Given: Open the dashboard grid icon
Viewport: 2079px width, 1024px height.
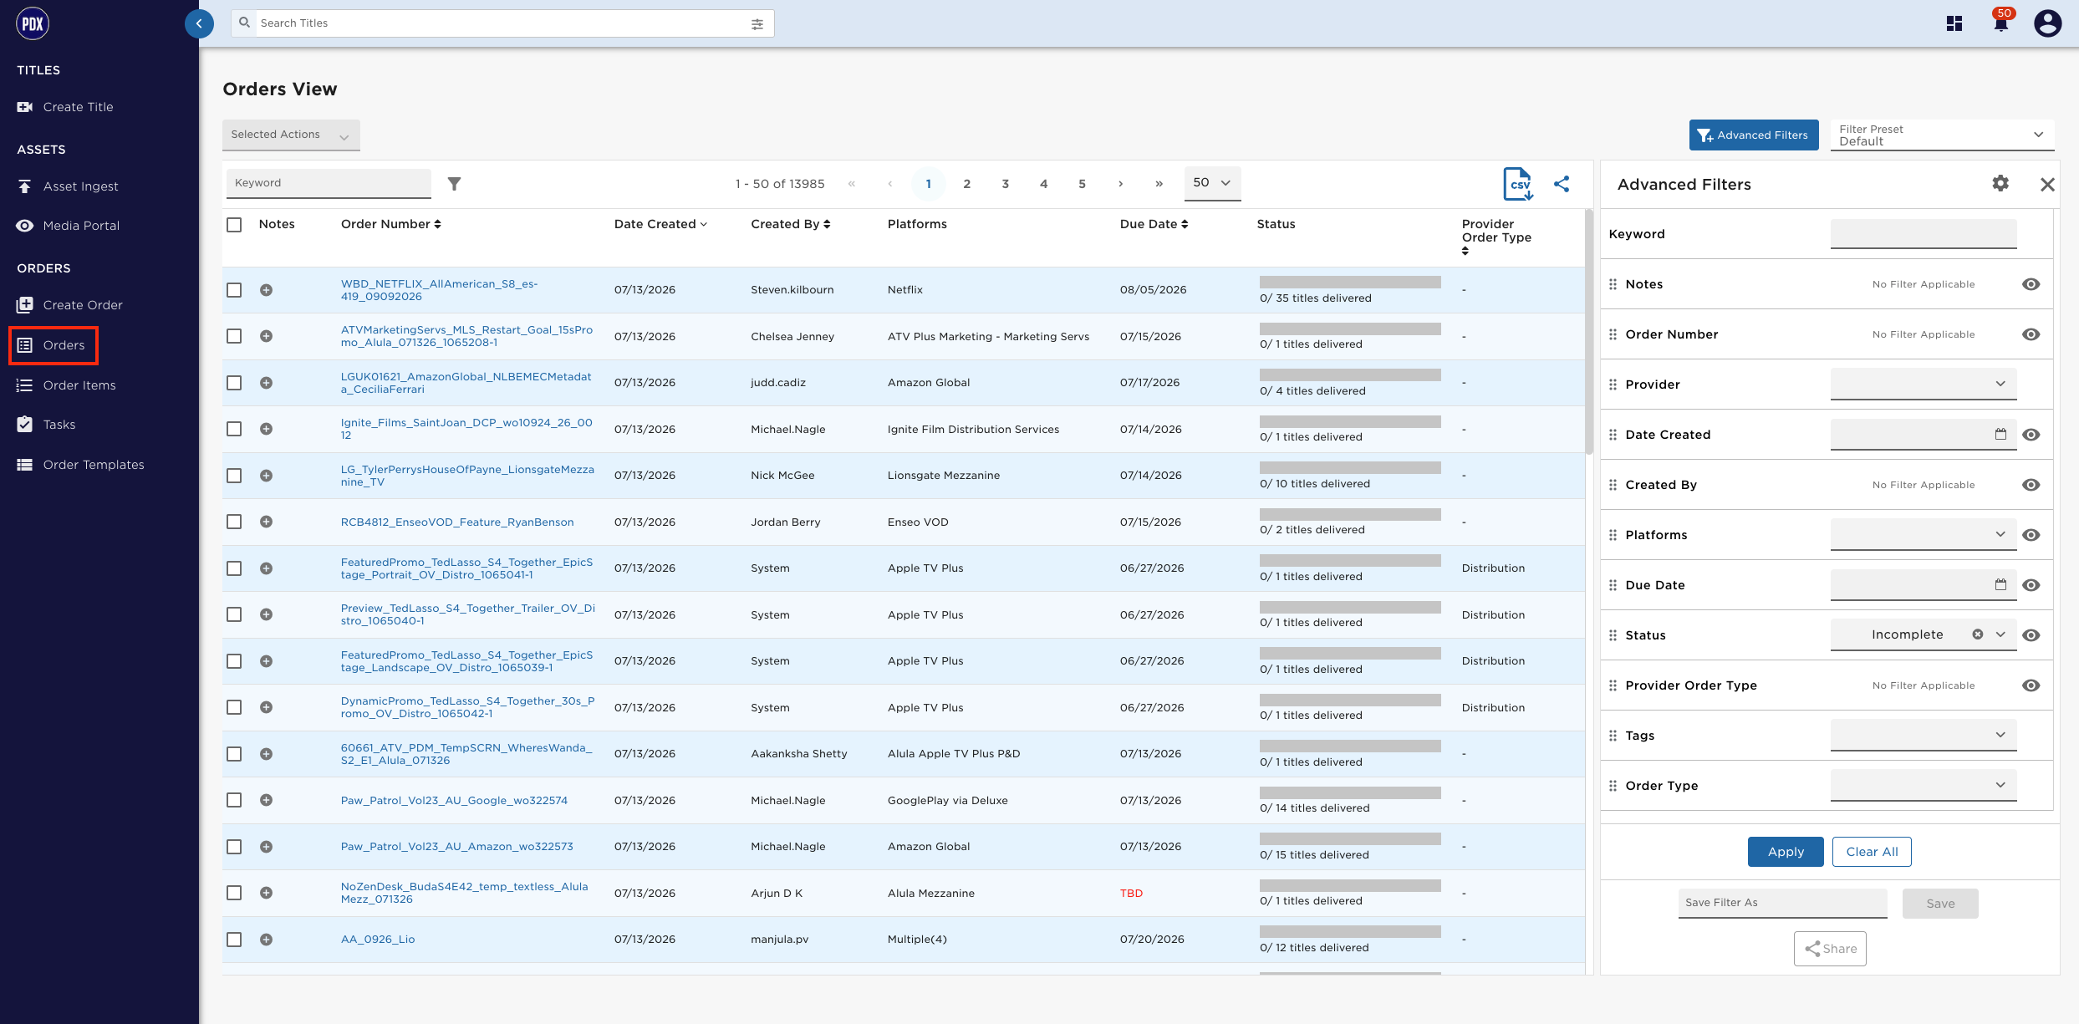Looking at the screenshot, I should click(1954, 23).
